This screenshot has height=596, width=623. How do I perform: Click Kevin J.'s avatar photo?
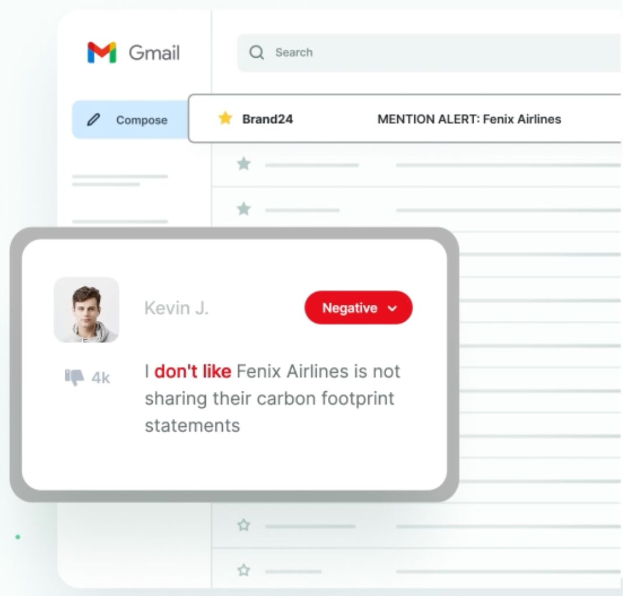pyautogui.click(x=87, y=310)
